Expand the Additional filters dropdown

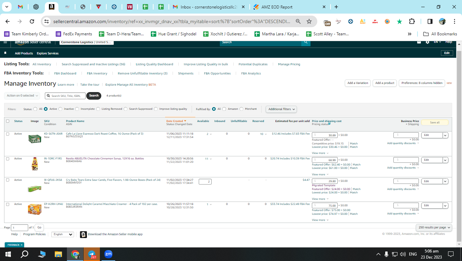pos(281,109)
